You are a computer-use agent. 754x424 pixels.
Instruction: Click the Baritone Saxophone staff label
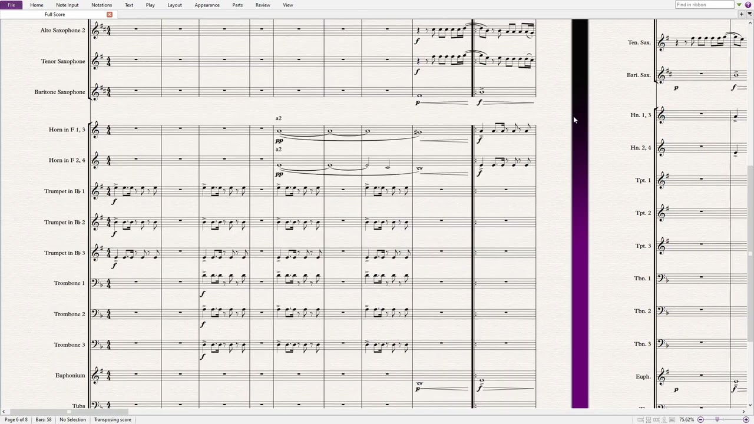[x=59, y=92]
